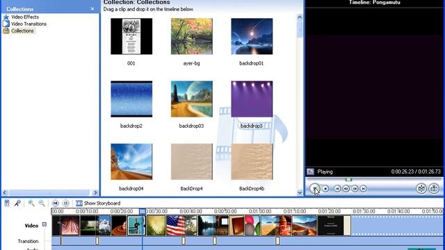Open Video Effects in the Collections pane

tap(25, 17)
